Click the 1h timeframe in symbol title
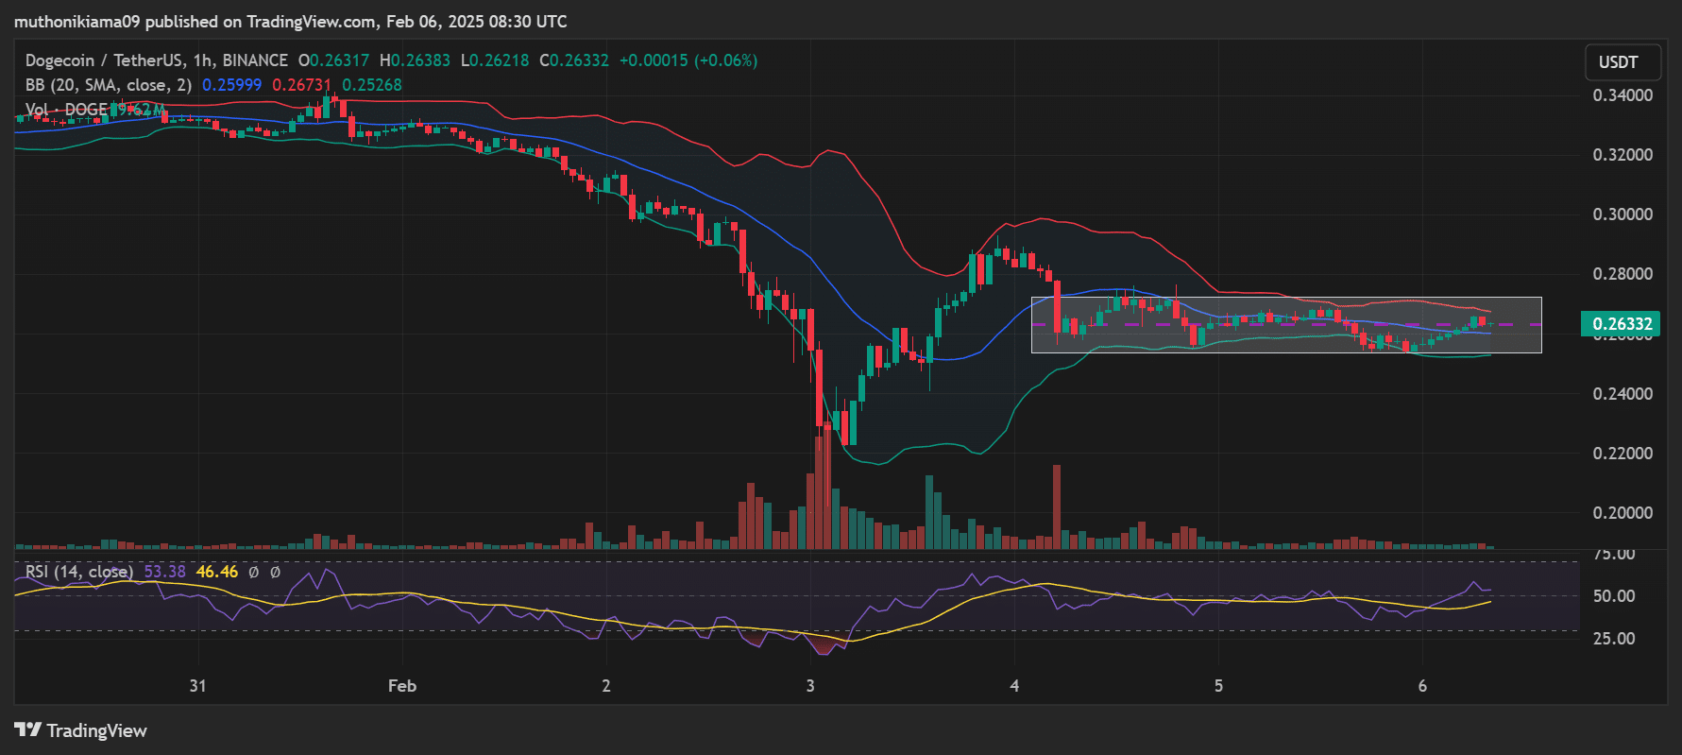Viewport: 1682px width, 755px height. pyautogui.click(x=202, y=60)
